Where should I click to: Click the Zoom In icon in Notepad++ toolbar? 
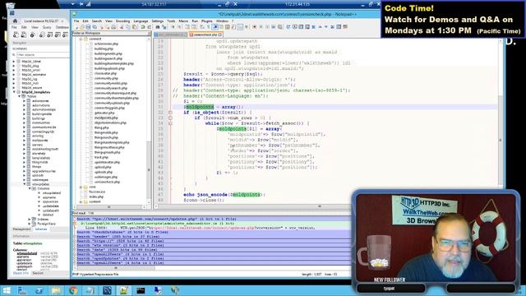coord(173,27)
